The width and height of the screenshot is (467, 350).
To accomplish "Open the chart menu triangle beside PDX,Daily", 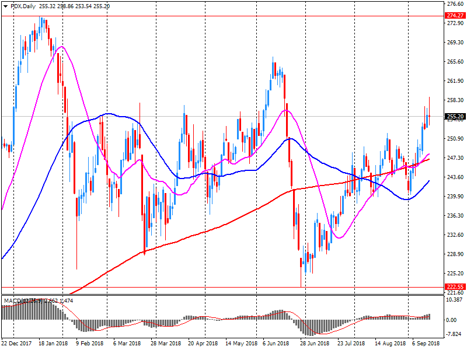I will coord(5,6).
